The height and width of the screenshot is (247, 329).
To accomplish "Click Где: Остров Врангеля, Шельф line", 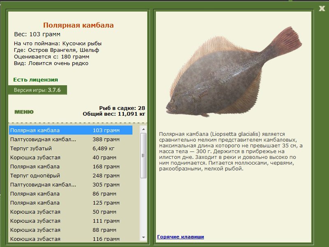I will [56, 50].
